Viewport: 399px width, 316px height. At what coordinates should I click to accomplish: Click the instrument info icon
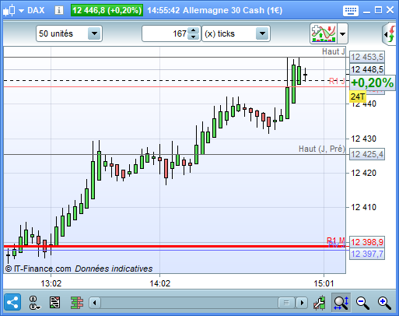(59, 10)
